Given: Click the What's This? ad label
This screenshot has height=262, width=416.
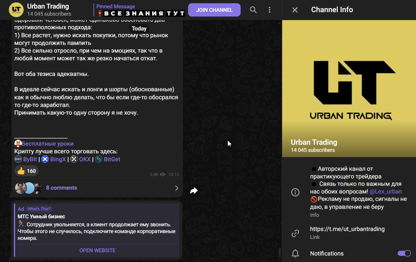Looking at the screenshot, I should point(39,209).
